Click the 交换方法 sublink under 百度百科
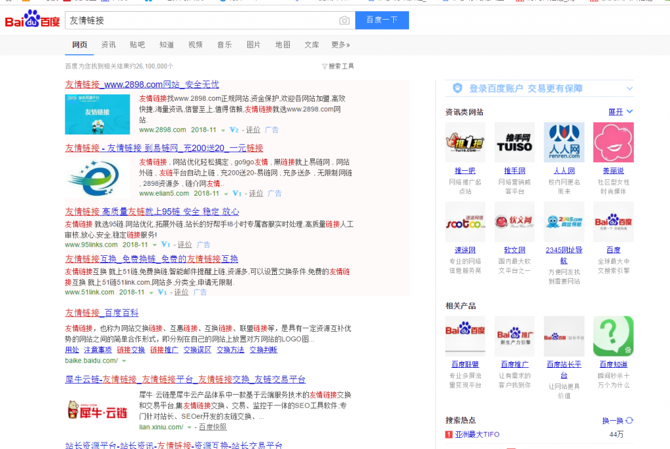The image size is (670, 449). click(x=230, y=350)
